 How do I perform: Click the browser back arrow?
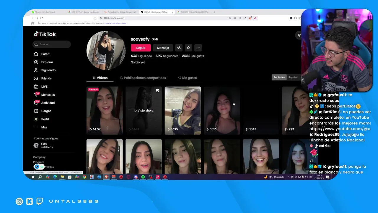[32, 18]
